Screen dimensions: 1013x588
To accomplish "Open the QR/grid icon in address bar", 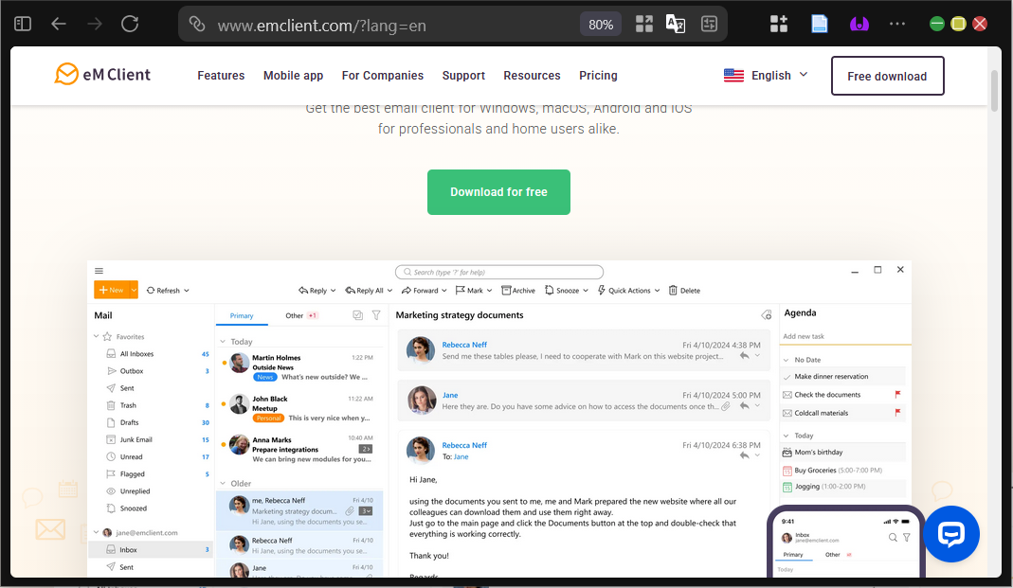I will click(644, 25).
